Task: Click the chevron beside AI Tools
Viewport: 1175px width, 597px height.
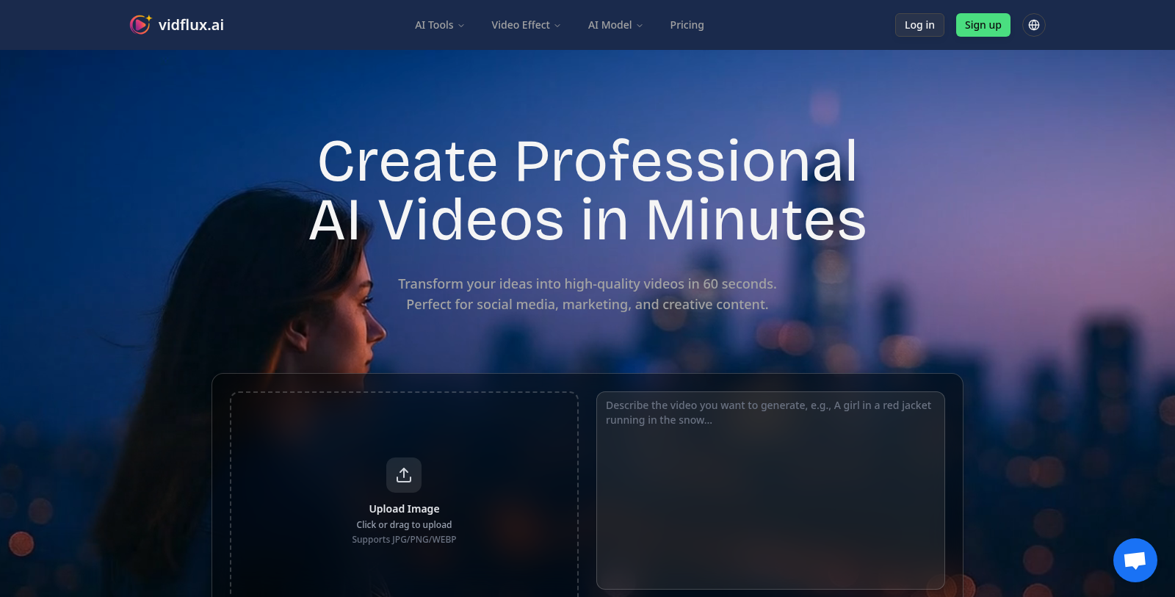Action: (x=461, y=26)
